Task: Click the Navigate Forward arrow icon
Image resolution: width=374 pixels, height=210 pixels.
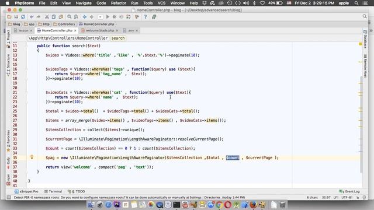Action: 92,17
